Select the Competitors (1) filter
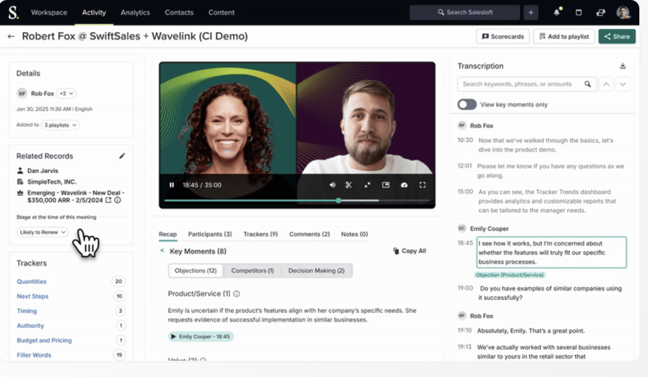 [x=252, y=270]
